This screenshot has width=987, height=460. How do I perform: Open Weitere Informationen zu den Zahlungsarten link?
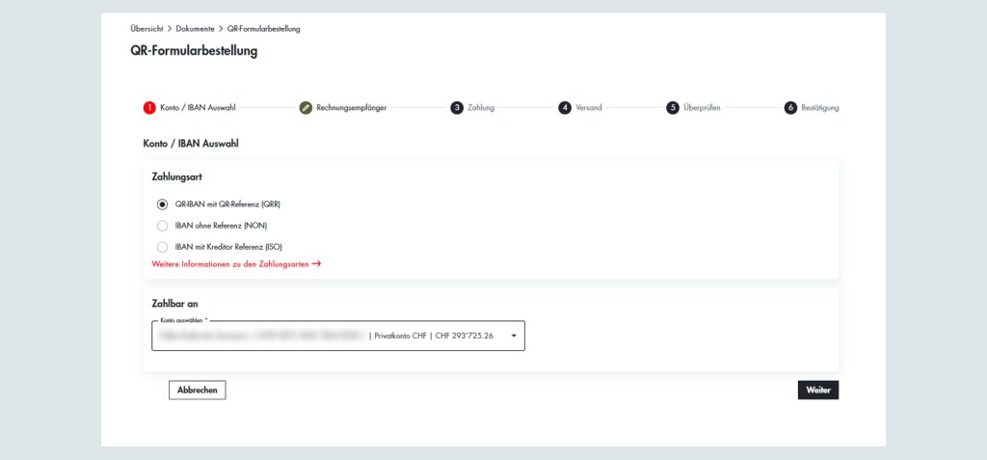click(235, 263)
